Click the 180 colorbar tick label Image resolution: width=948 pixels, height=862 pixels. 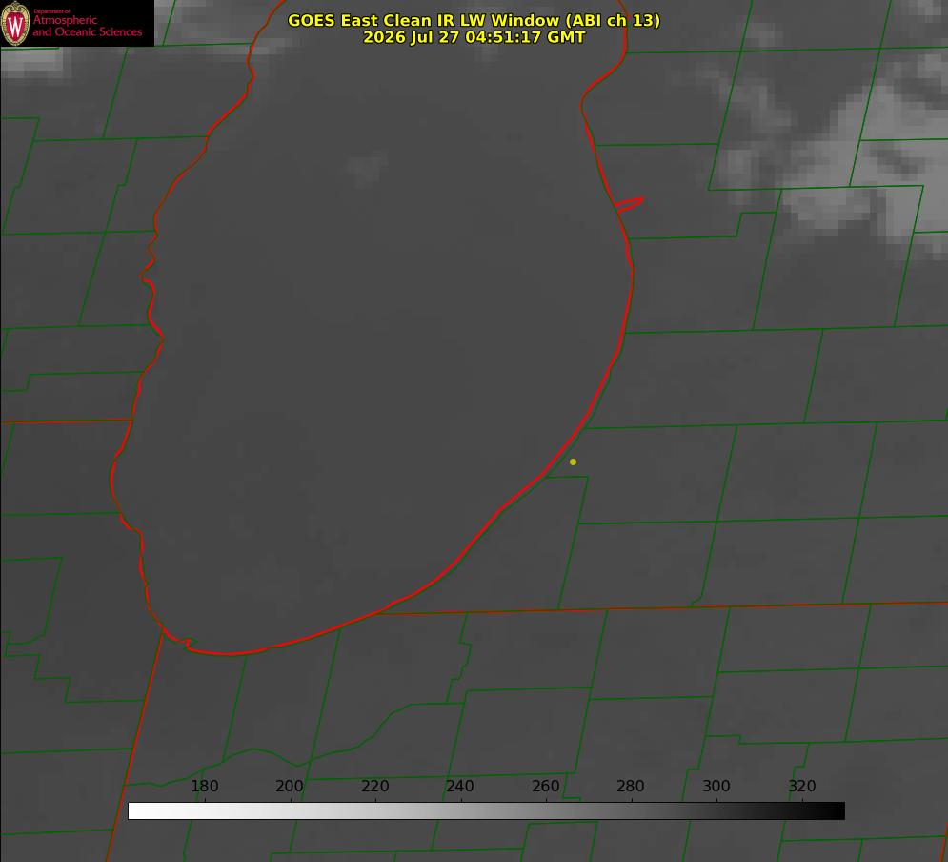(x=205, y=786)
